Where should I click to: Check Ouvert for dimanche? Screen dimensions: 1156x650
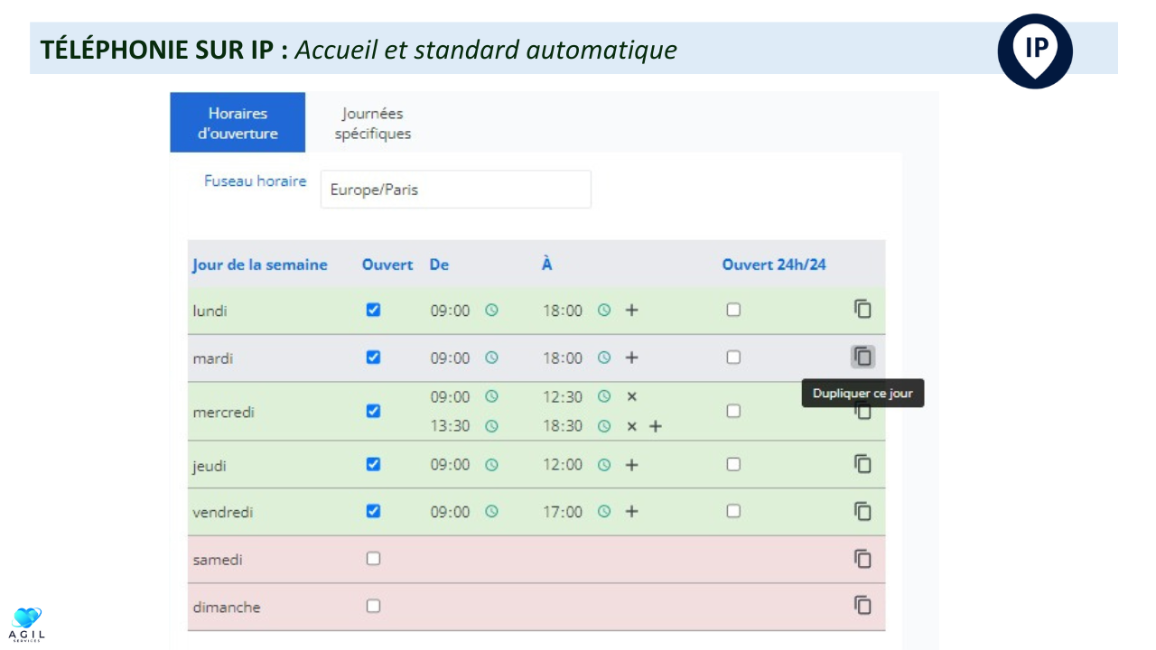(x=373, y=606)
